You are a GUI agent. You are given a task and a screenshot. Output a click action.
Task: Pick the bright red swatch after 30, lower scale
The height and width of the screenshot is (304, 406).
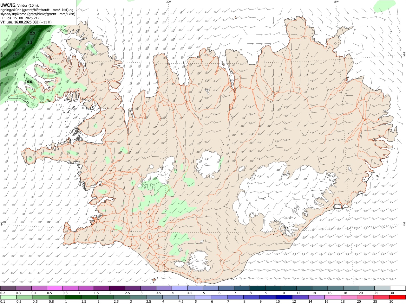pos(397,297)
